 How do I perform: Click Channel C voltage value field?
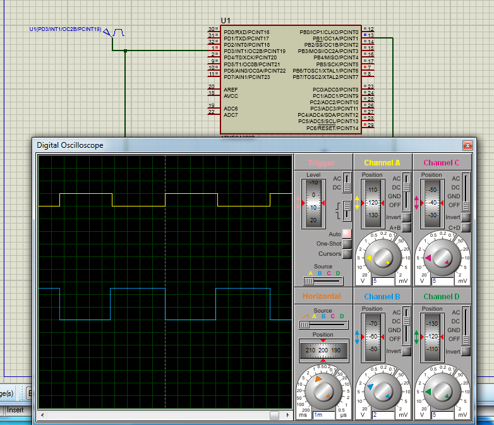click(x=443, y=281)
